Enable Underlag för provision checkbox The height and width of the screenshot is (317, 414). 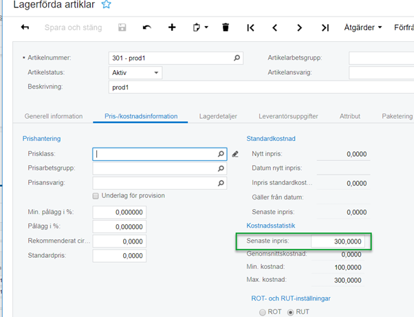[x=96, y=196]
